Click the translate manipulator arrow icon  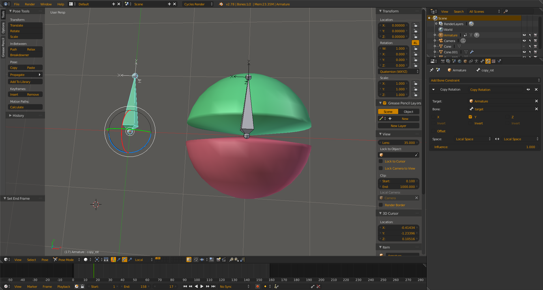pos(119,260)
